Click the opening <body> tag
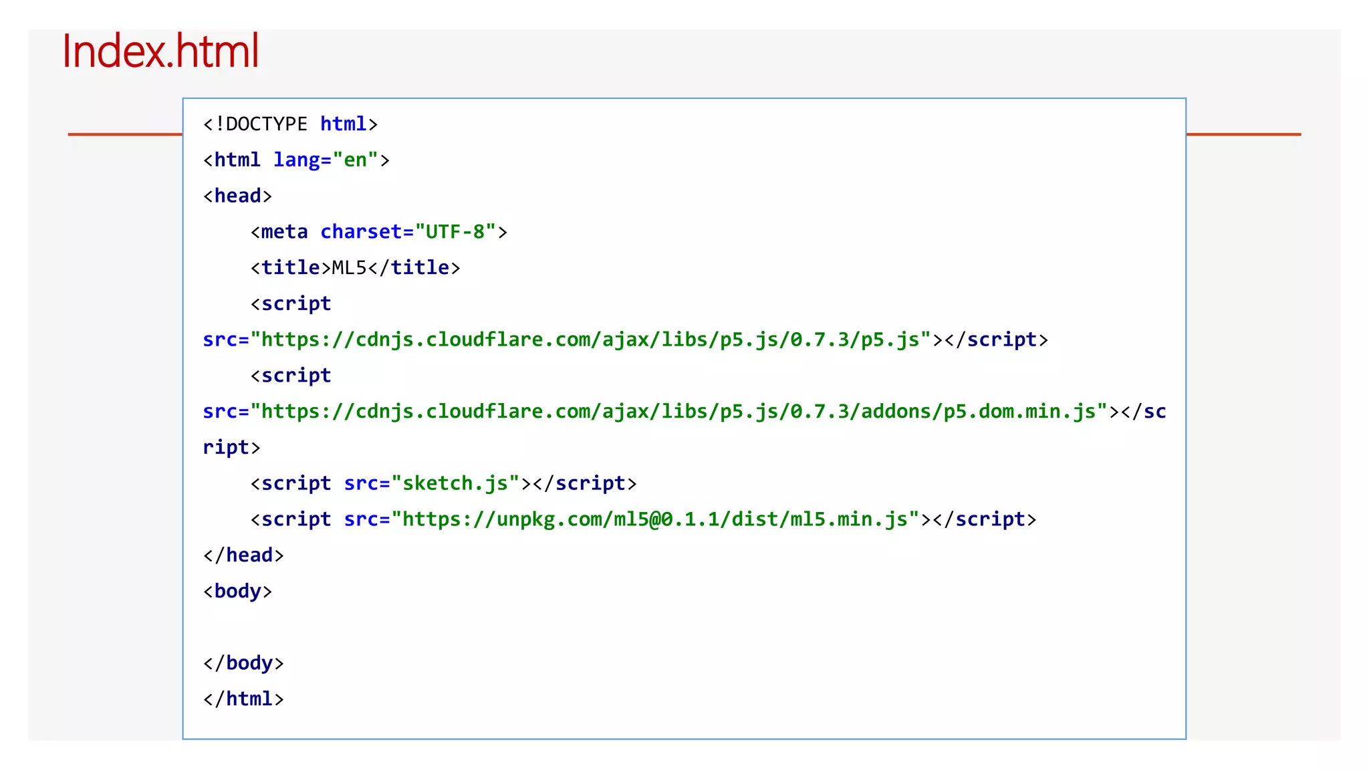Viewport: 1369px width, 770px height. pos(237,592)
